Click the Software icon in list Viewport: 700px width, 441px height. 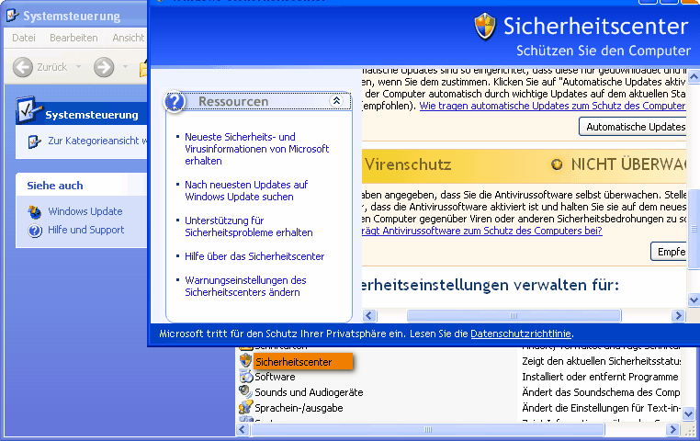pos(245,377)
